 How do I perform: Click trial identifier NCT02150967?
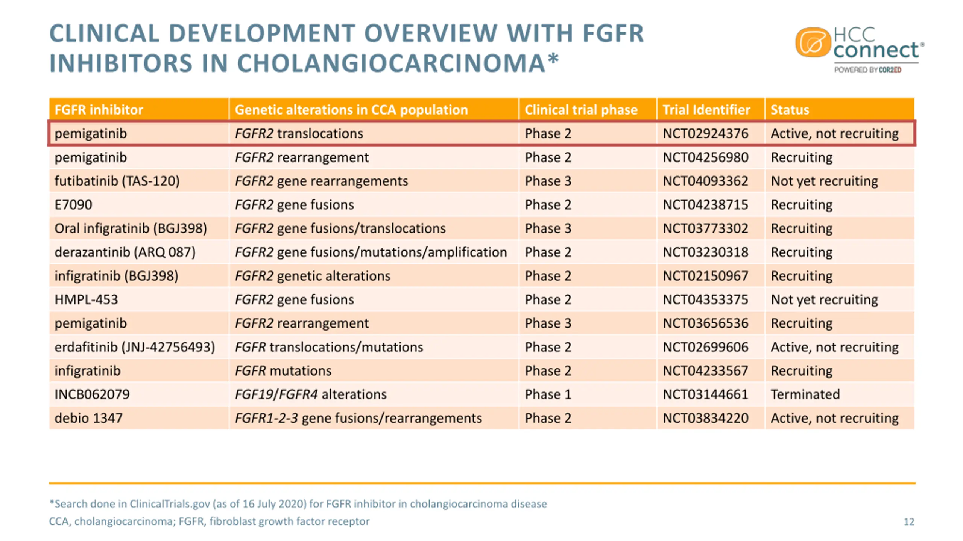click(705, 276)
